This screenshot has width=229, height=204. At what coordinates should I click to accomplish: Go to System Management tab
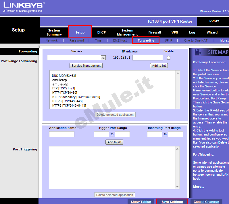127,32
